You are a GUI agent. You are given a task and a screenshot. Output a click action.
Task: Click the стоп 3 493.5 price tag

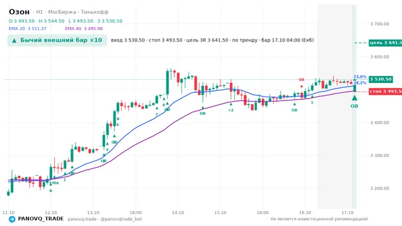[385, 91]
